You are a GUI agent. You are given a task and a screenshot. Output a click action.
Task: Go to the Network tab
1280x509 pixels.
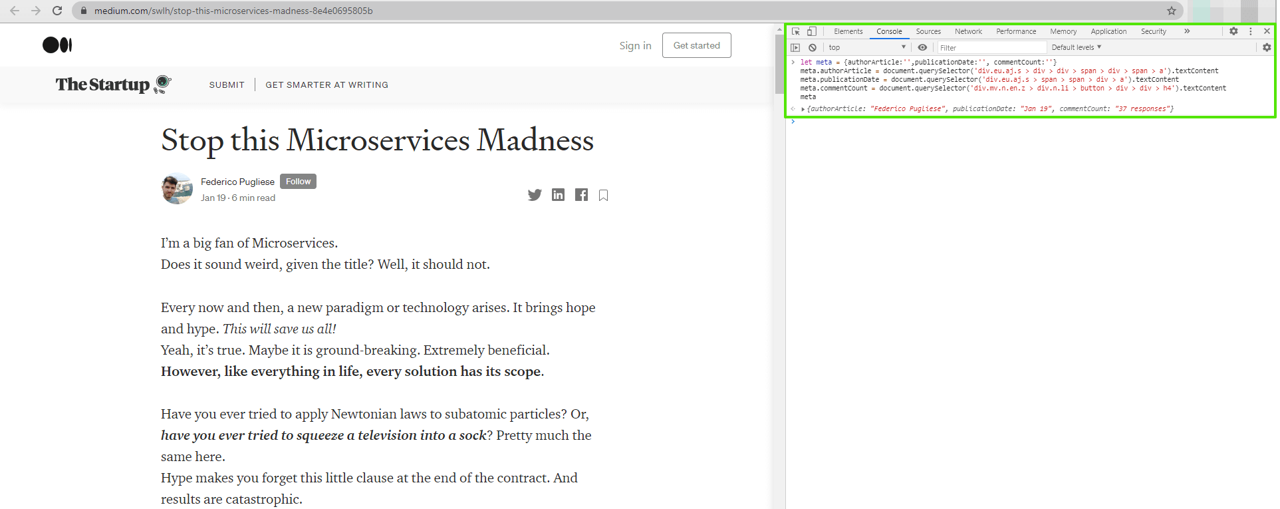tap(968, 31)
